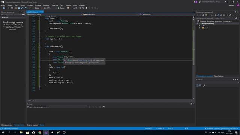Open the Справка menu
Viewport: 240px width, 135px height.
point(82,5)
